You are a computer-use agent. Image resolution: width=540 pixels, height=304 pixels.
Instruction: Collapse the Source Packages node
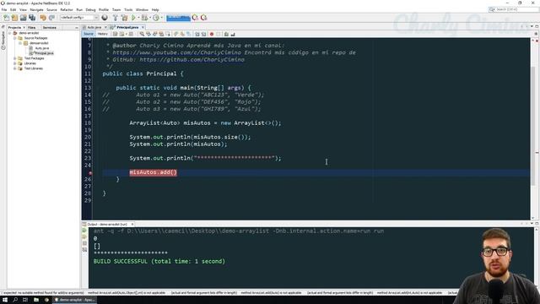point(15,38)
